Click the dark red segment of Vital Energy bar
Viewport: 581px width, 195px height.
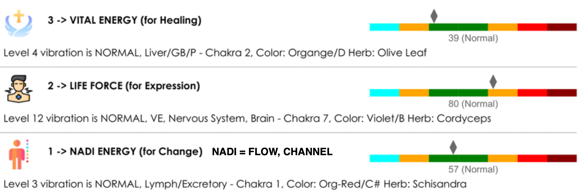click(x=562, y=27)
